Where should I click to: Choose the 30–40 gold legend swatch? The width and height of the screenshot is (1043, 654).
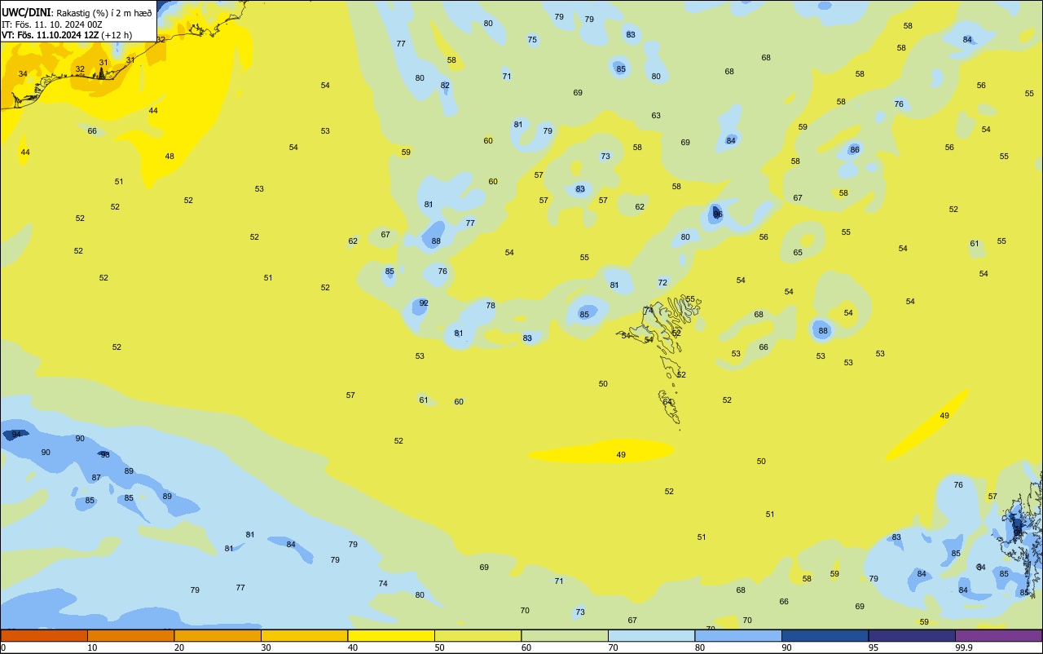tap(304, 635)
